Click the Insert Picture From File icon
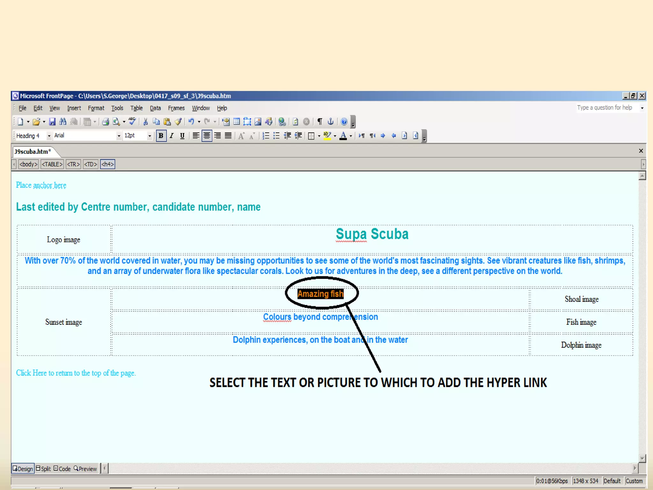 pos(258,122)
